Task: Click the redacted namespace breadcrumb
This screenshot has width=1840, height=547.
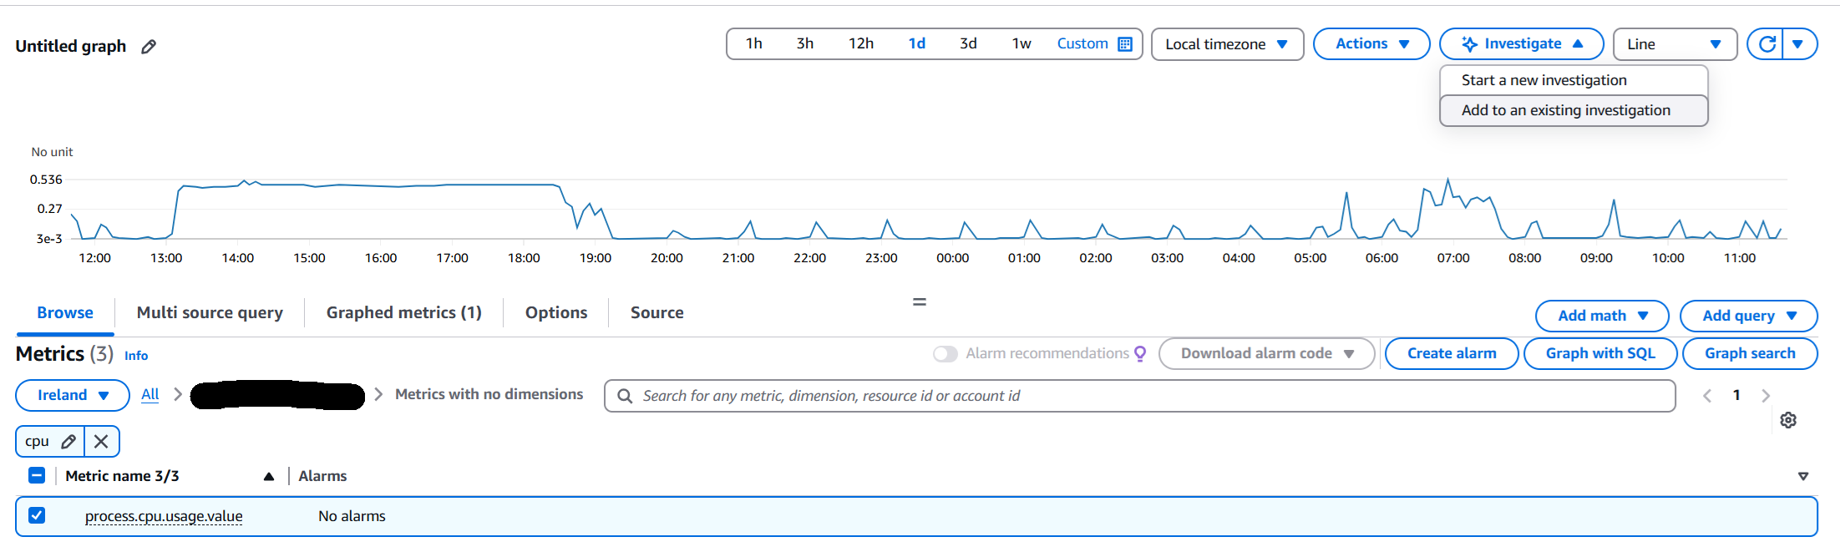Action: pos(277,395)
